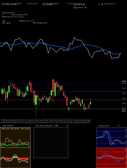The height and width of the screenshot is (168, 127).
Task: Click the 234.33 price axis label
Action: [x=124, y=88]
